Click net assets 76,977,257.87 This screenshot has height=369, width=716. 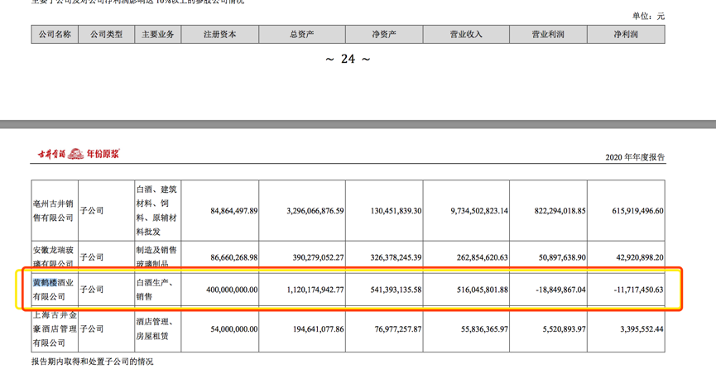[x=399, y=329]
